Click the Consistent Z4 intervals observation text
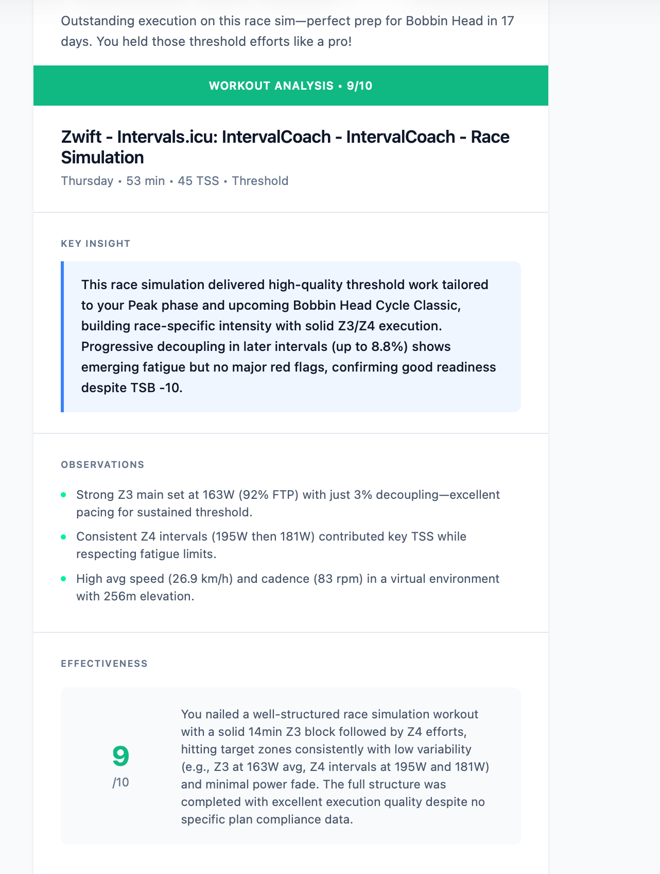660x874 pixels. 271,545
